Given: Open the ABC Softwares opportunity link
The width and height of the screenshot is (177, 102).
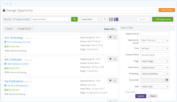Looking at the screenshot, I should click(x=13, y=59).
